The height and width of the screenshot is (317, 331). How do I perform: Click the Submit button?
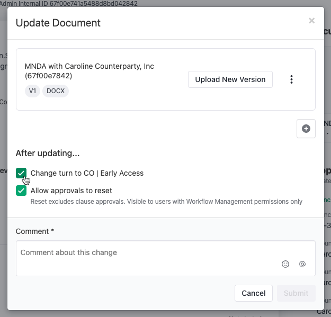point(296,293)
